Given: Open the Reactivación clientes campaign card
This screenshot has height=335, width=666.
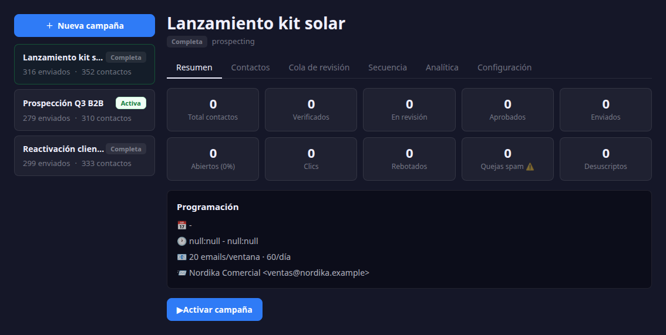Looking at the screenshot, I should click(x=85, y=155).
